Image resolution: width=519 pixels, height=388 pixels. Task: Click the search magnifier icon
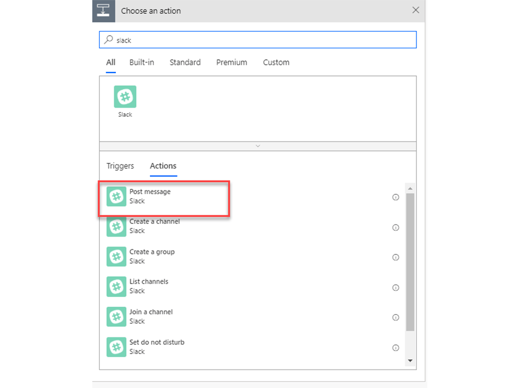(x=108, y=40)
